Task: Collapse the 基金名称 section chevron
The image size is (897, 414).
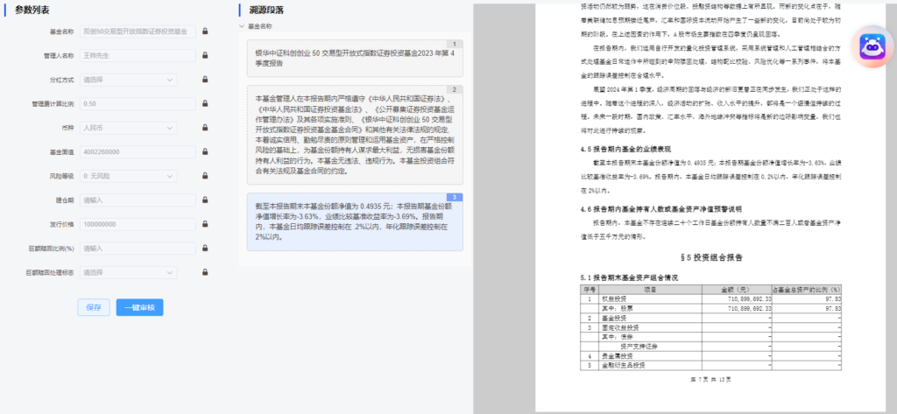Action: [x=243, y=26]
